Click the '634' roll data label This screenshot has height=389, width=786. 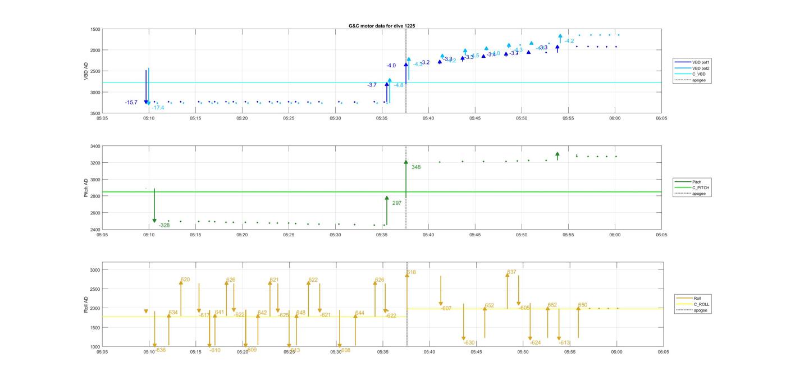173,313
